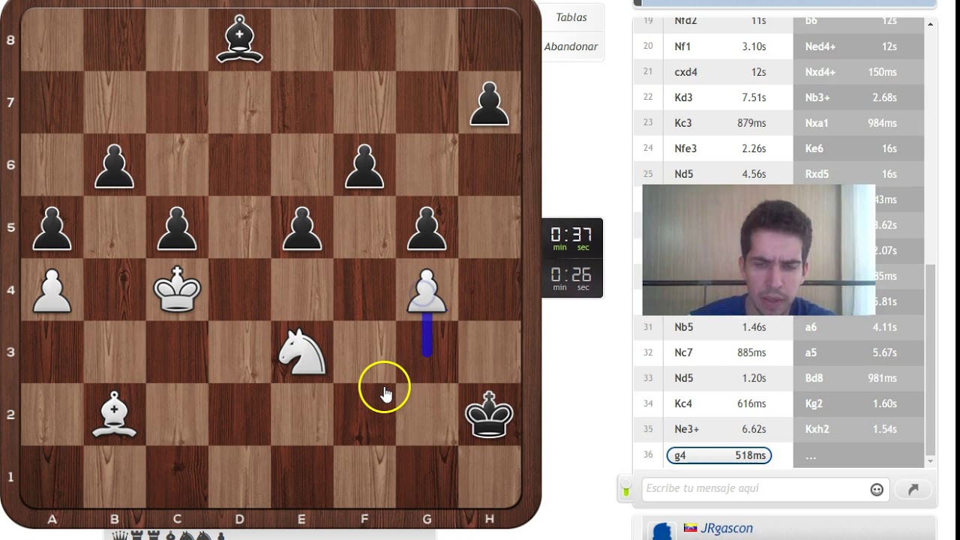Click the empty g3 square
The width and height of the screenshot is (960, 540).
pos(427,352)
